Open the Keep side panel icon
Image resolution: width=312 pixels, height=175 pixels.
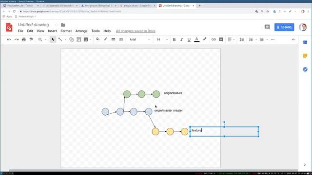[x=305, y=56]
